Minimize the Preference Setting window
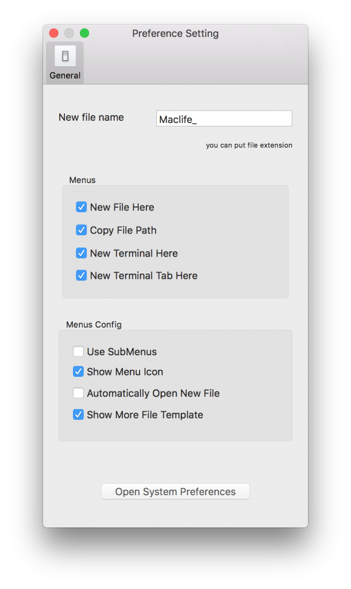Screen dimensions: 351x589 click(x=69, y=33)
